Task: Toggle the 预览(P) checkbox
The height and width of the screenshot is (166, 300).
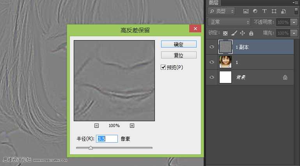Action: (x=163, y=67)
